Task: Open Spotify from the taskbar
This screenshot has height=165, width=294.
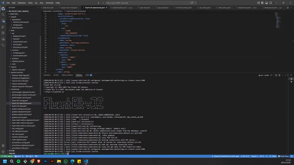Action: (x=18, y=161)
